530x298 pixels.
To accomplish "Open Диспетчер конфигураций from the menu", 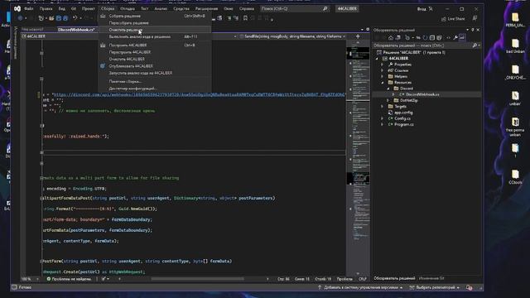I will tap(155, 89).
